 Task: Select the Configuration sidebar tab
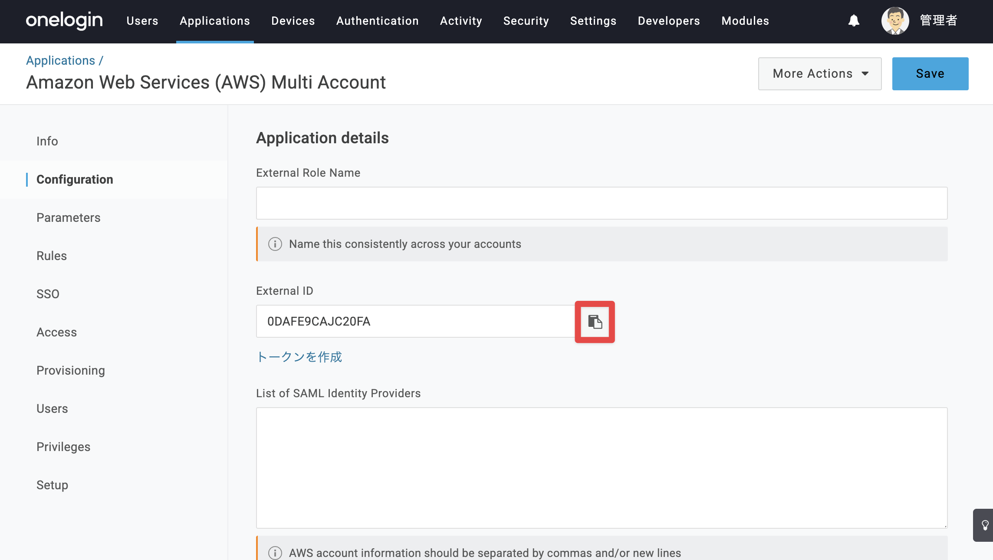(75, 179)
